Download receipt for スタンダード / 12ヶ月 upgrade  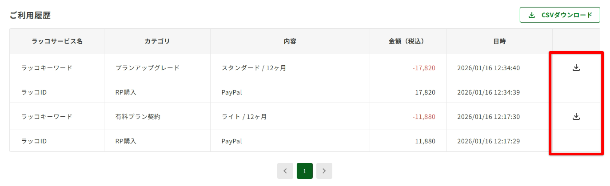pyautogui.click(x=576, y=68)
